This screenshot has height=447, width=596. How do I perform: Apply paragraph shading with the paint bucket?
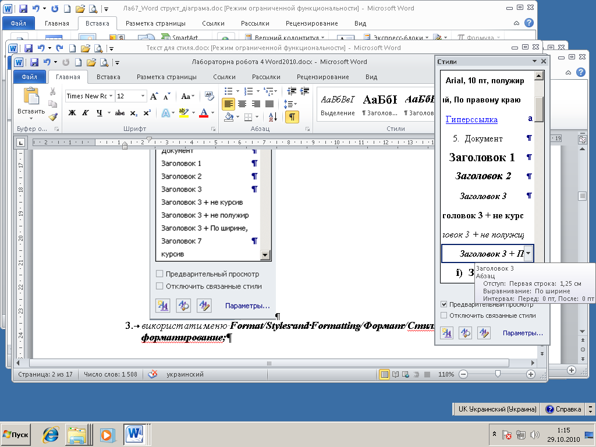(x=229, y=116)
